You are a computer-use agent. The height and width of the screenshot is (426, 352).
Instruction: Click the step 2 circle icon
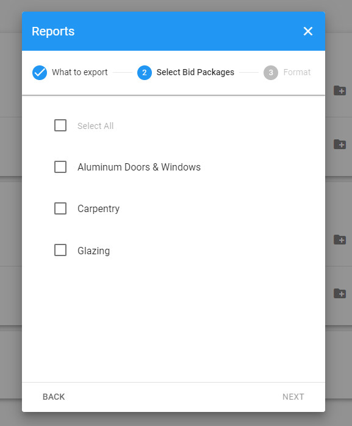(x=145, y=73)
